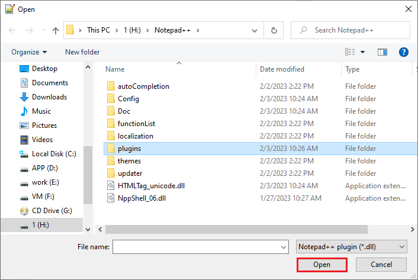Open the Notepad++ plugin (*.dll) filter dropdown
The width and height of the screenshot is (418, 280).
point(351,247)
